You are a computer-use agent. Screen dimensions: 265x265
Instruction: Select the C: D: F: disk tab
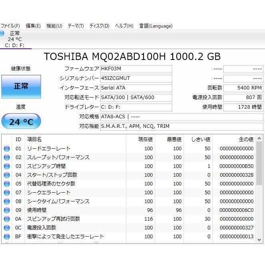click(x=16, y=39)
